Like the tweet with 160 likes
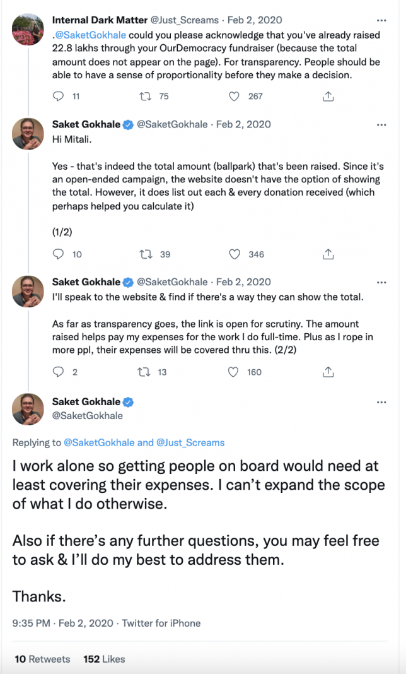Image resolution: width=406 pixels, height=674 pixels. (235, 372)
